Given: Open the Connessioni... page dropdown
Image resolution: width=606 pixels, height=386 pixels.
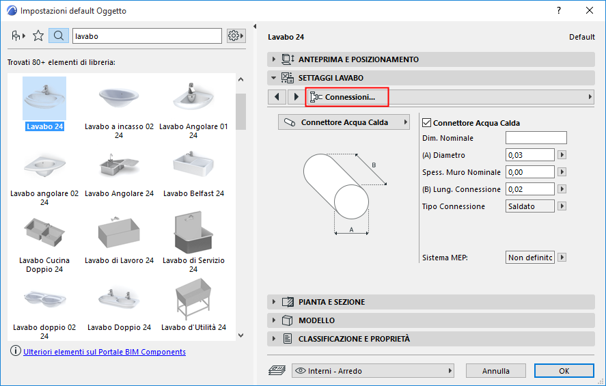Looking at the screenshot, I should 347,97.
